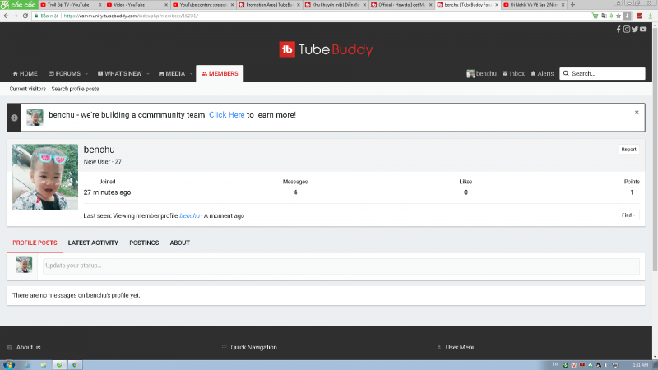Click the Report button

coord(628,150)
